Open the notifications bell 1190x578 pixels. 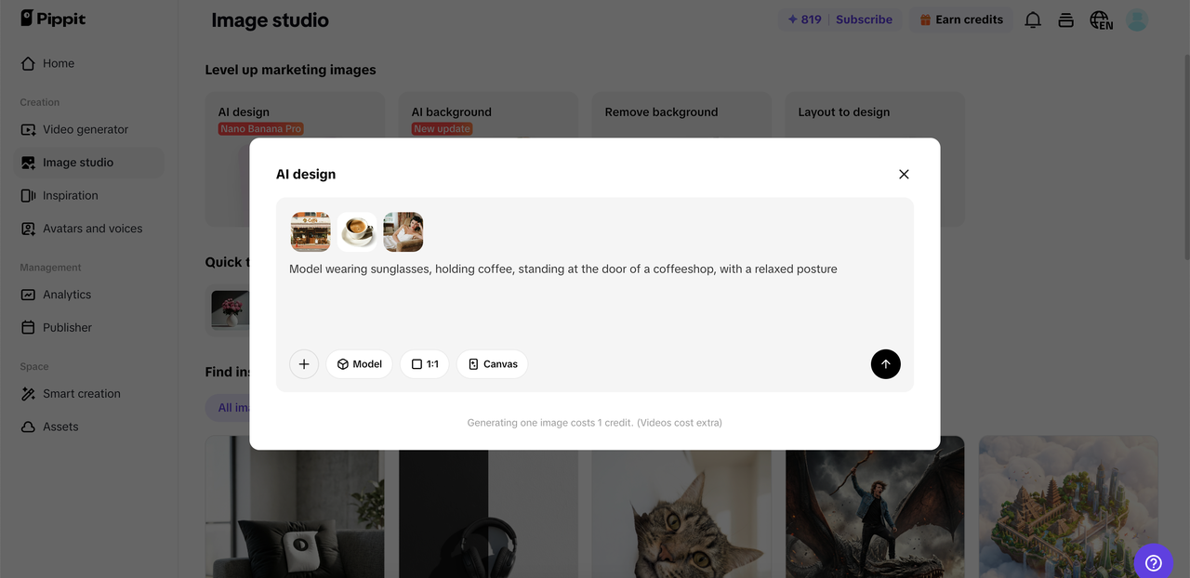[1033, 20]
